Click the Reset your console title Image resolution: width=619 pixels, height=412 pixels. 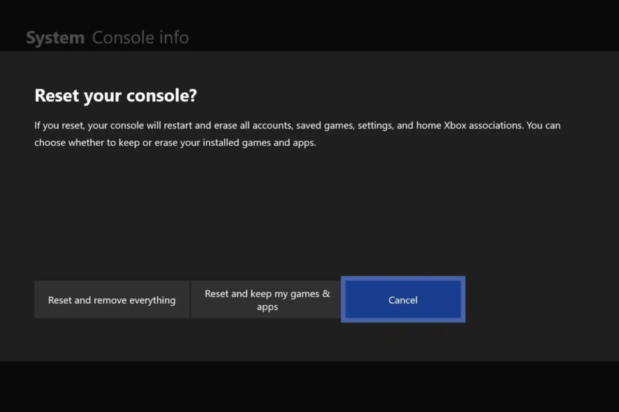(x=116, y=95)
